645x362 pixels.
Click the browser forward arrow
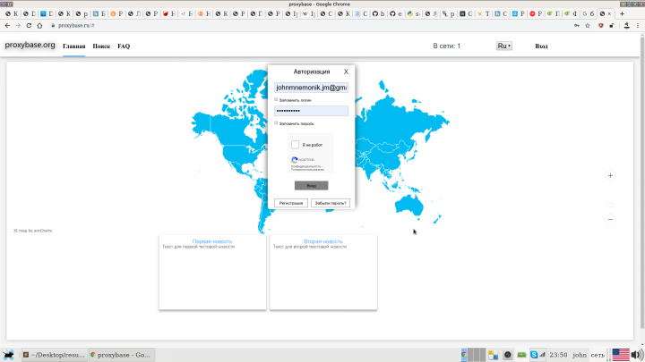18,25
